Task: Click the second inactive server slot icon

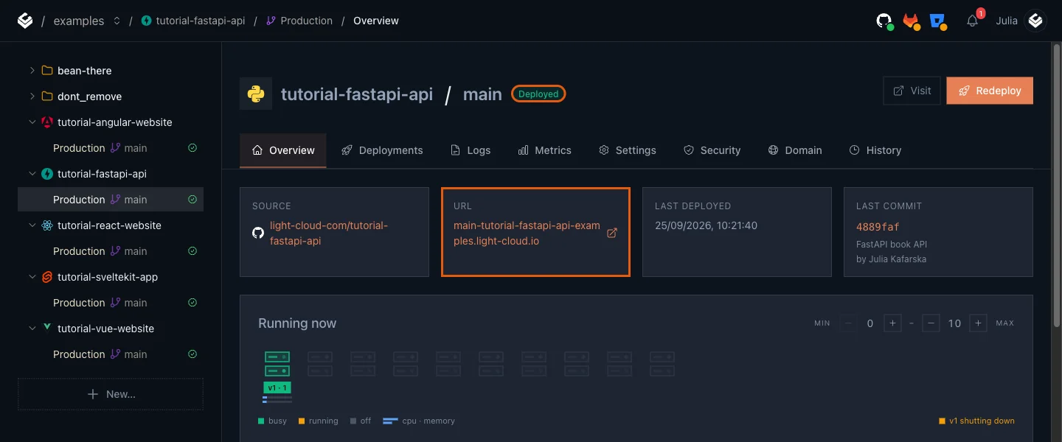Action: click(363, 364)
